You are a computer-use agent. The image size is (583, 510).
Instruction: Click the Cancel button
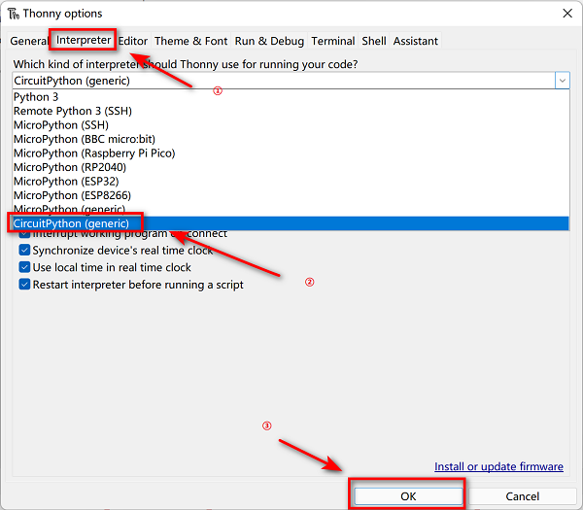coord(522,496)
